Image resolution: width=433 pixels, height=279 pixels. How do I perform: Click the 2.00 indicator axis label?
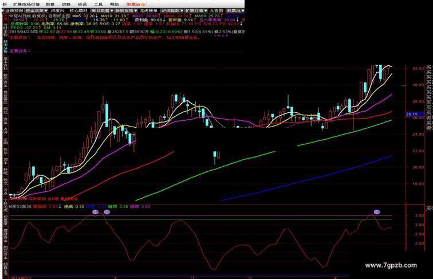[x=420, y=243]
